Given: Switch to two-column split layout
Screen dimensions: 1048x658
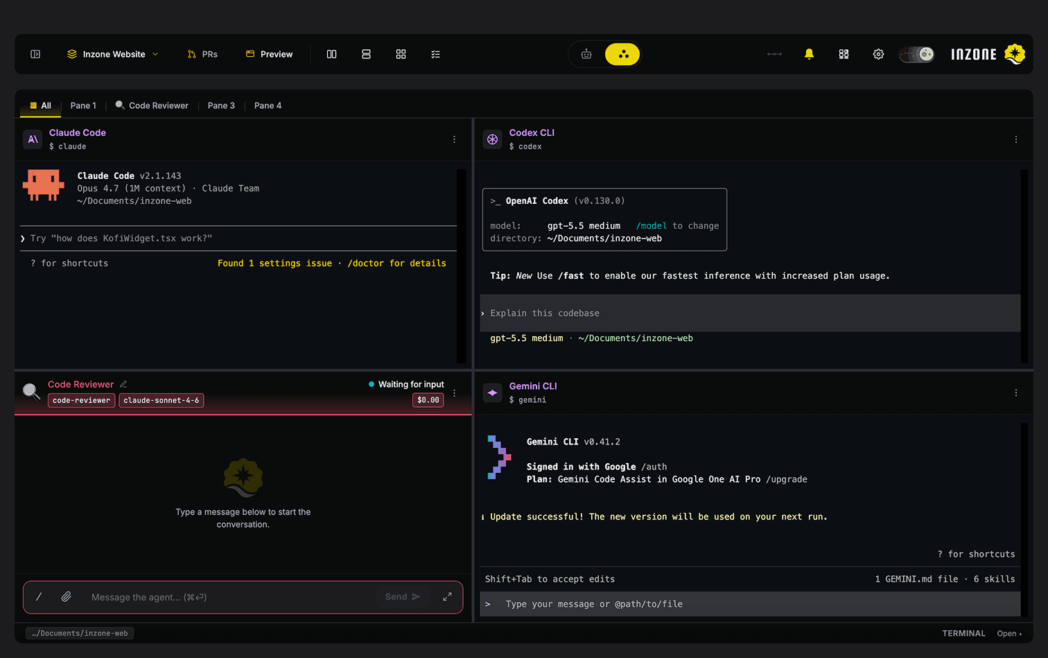Looking at the screenshot, I should coord(332,54).
